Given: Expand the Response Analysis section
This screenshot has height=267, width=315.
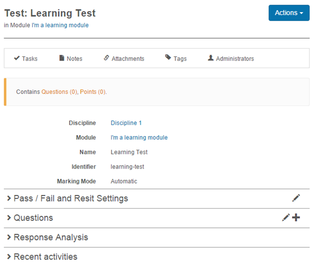Looking at the screenshot, I should pos(50,238).
